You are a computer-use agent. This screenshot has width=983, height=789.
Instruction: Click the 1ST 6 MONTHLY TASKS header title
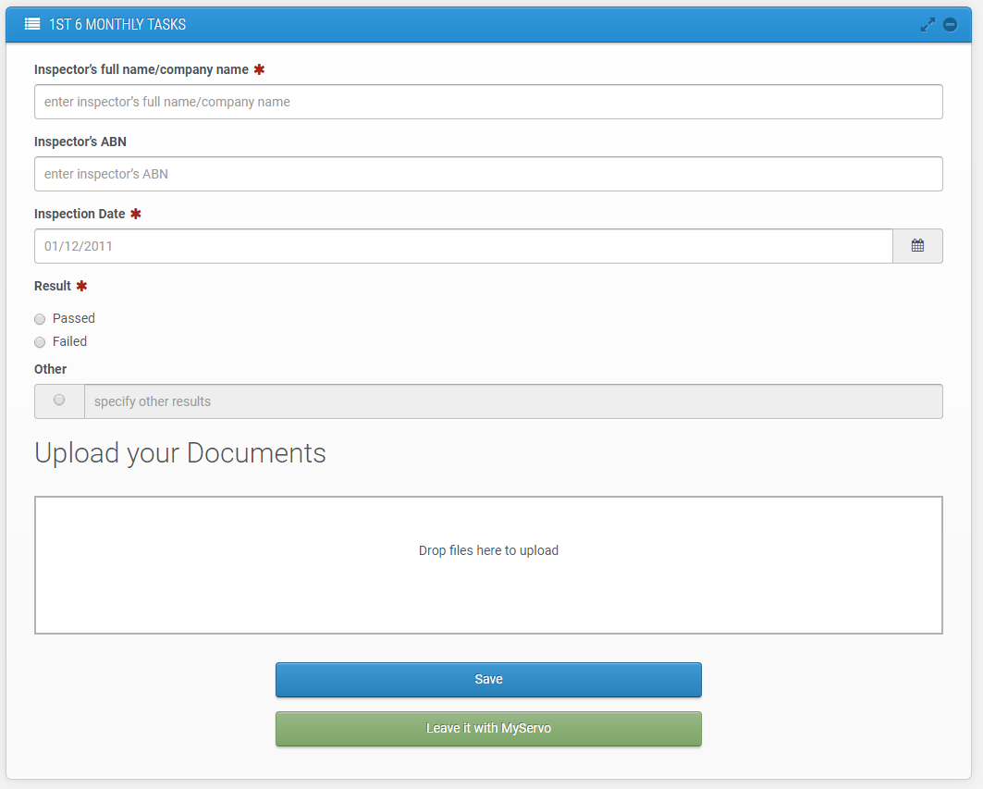[117, 25]
